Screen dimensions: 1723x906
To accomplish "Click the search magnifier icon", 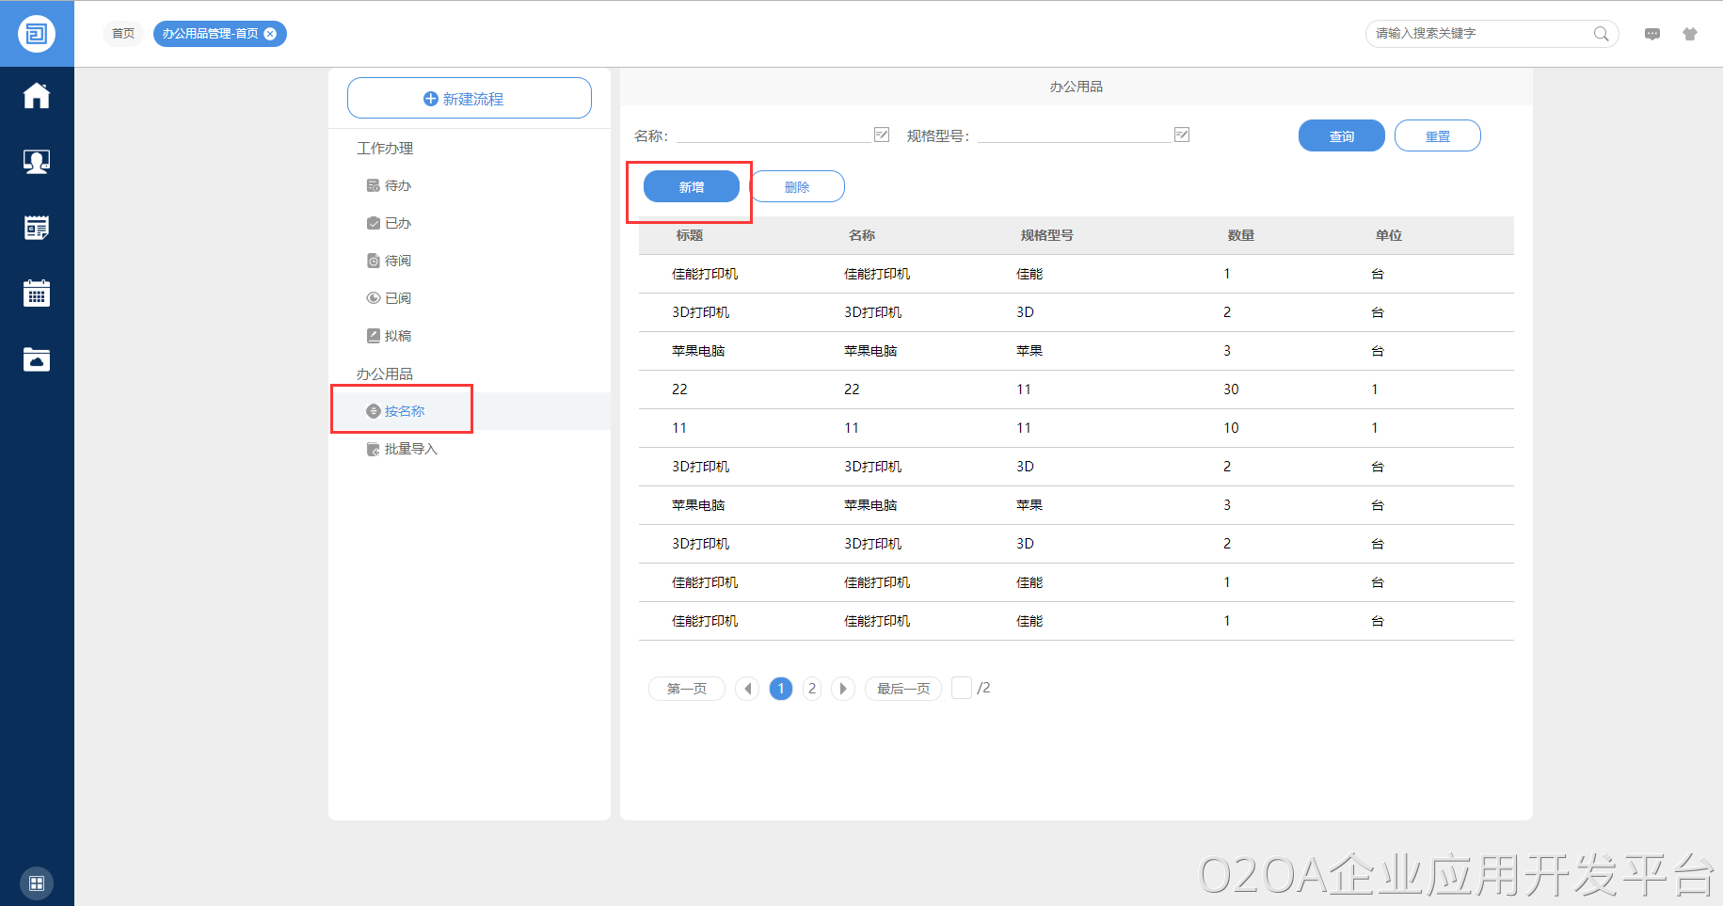I will (1601, 34).
